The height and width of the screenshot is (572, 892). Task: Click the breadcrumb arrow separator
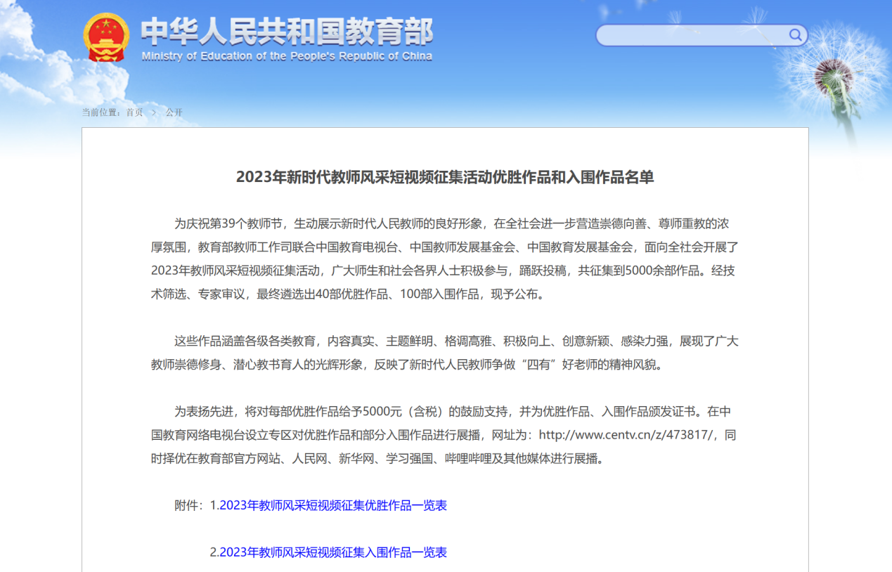[x=154, y=112]
